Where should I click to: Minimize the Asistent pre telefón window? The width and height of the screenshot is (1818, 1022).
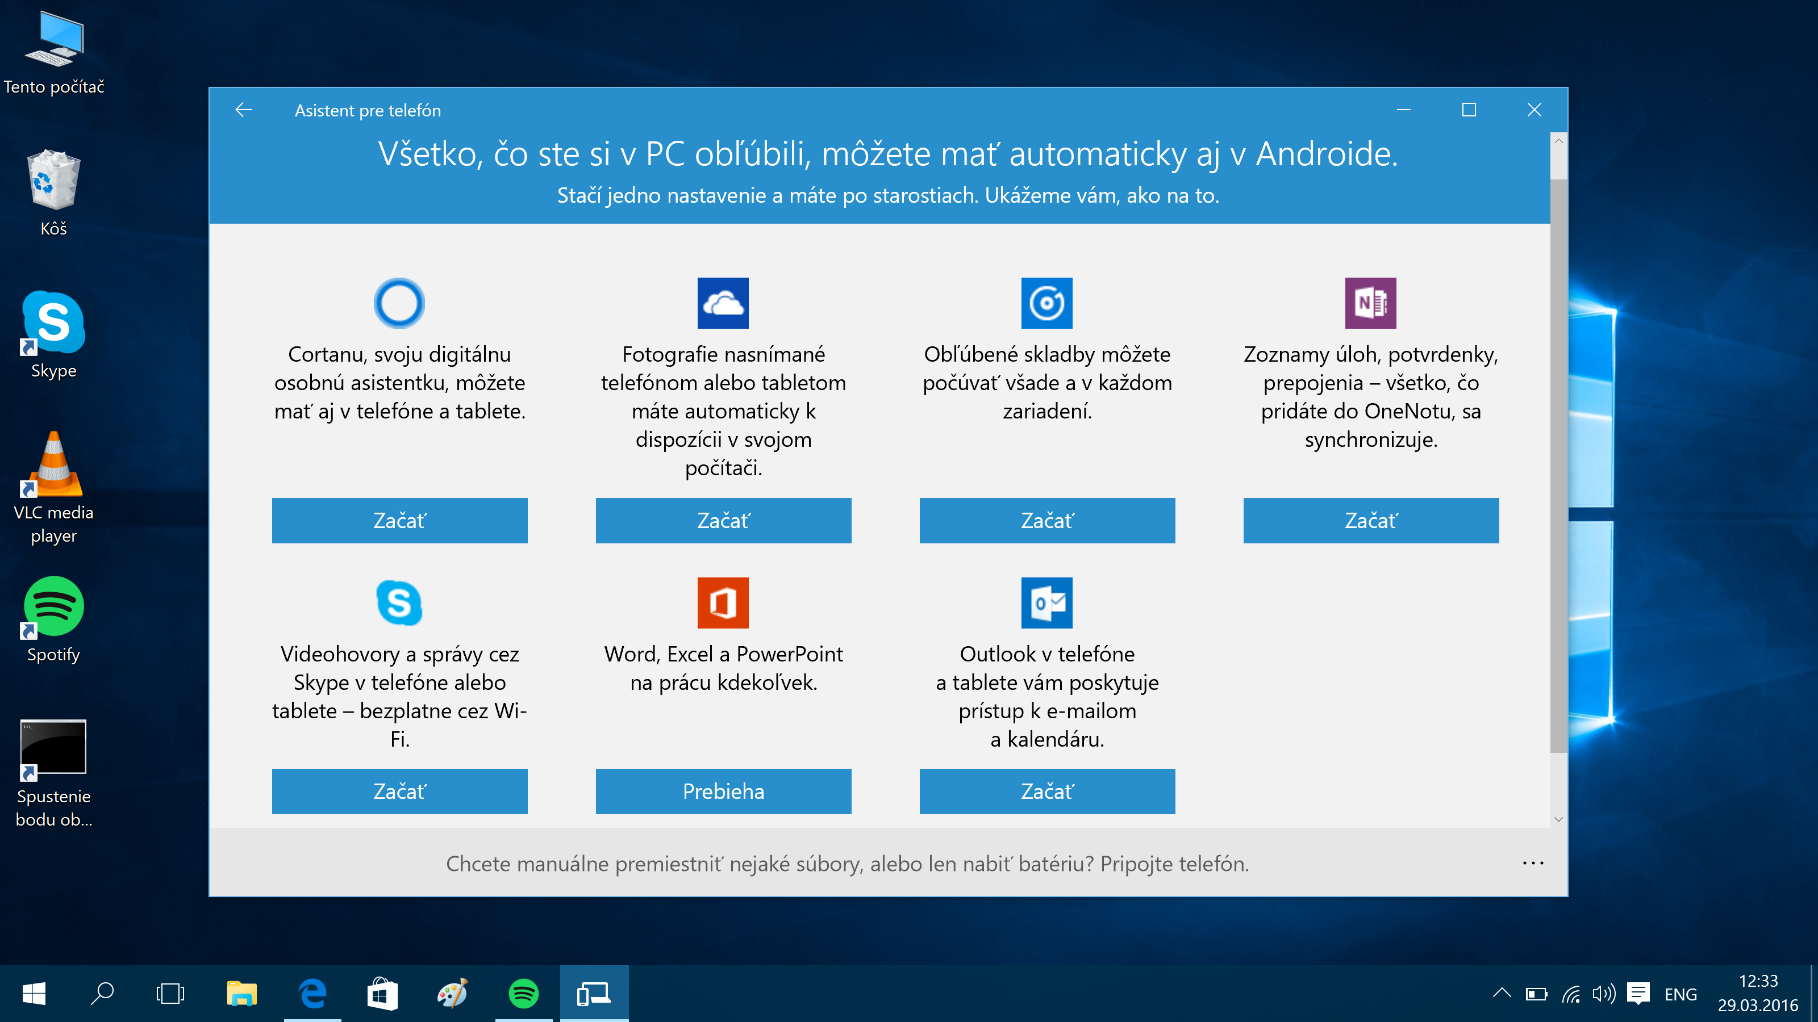point(1404,110)
